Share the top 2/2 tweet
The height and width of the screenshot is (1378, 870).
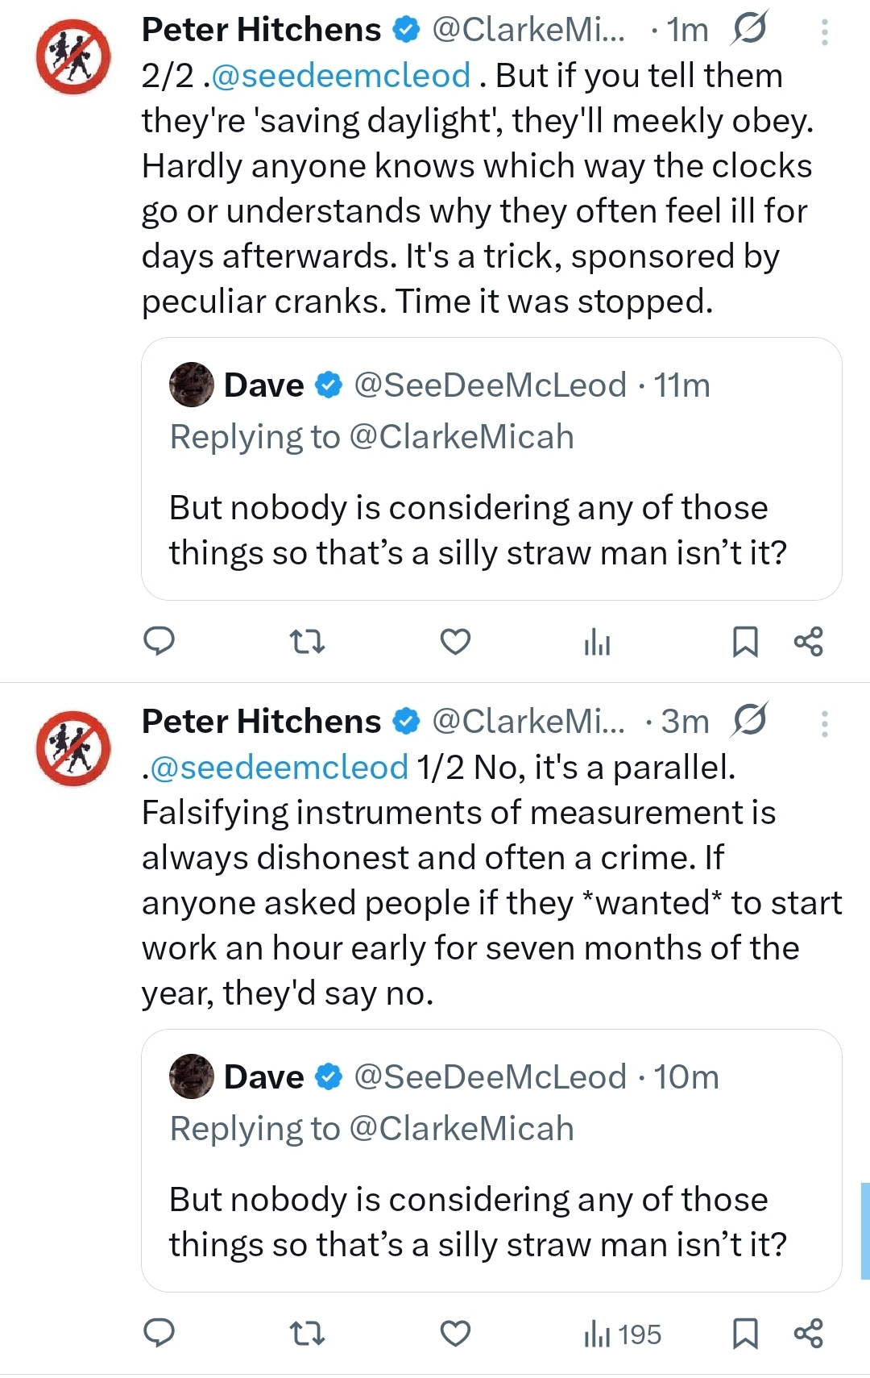click(809, 642)
